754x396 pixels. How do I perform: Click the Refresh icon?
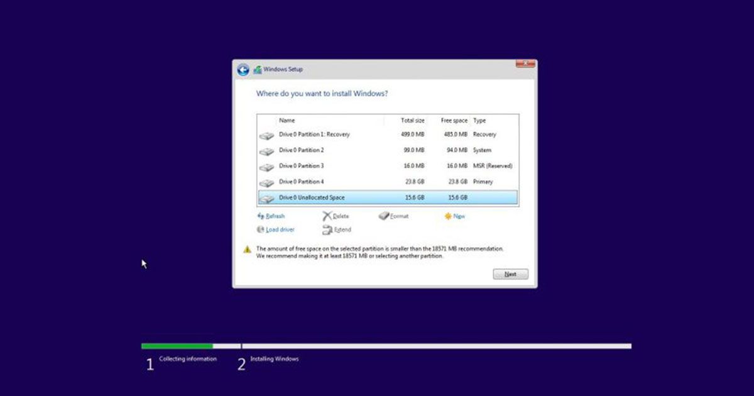(260, 216)
